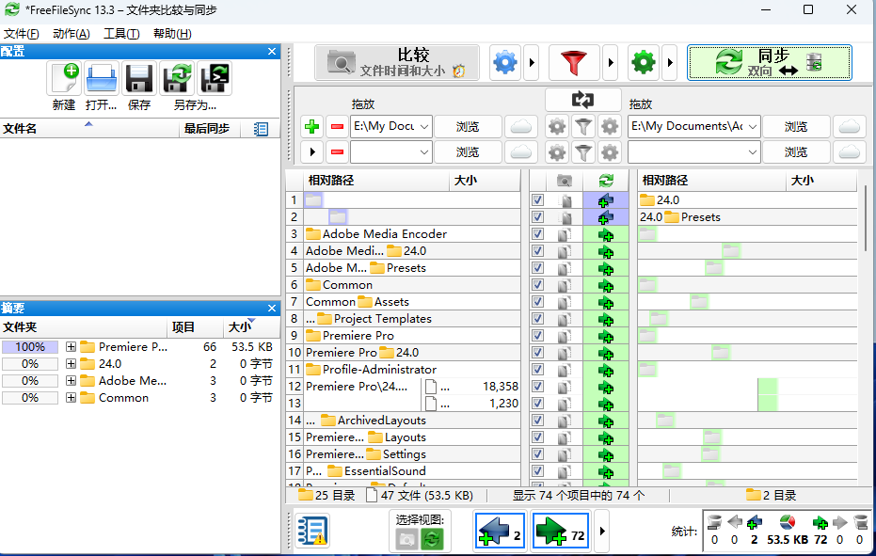Open local comparison settings of first pair
Image resolution: width=876 pixels, height=556 pixels.
(x=557, y=126)
